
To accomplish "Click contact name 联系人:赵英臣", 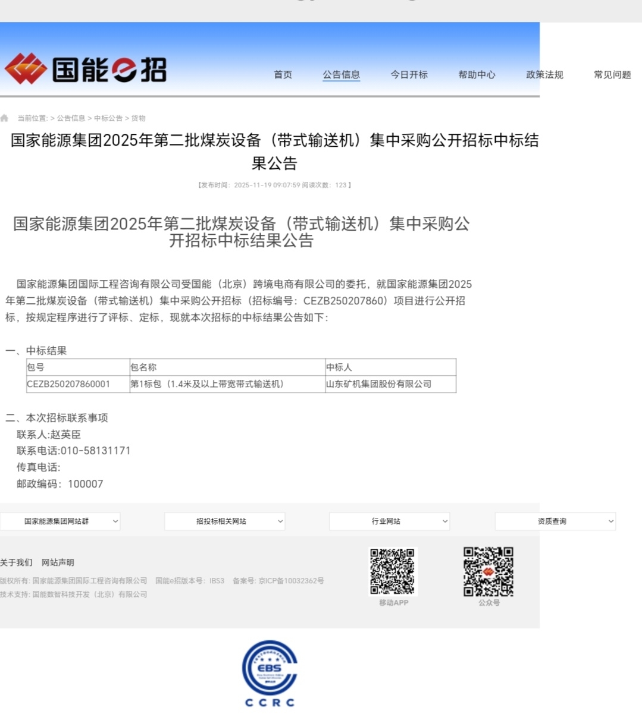I will 49,435.
